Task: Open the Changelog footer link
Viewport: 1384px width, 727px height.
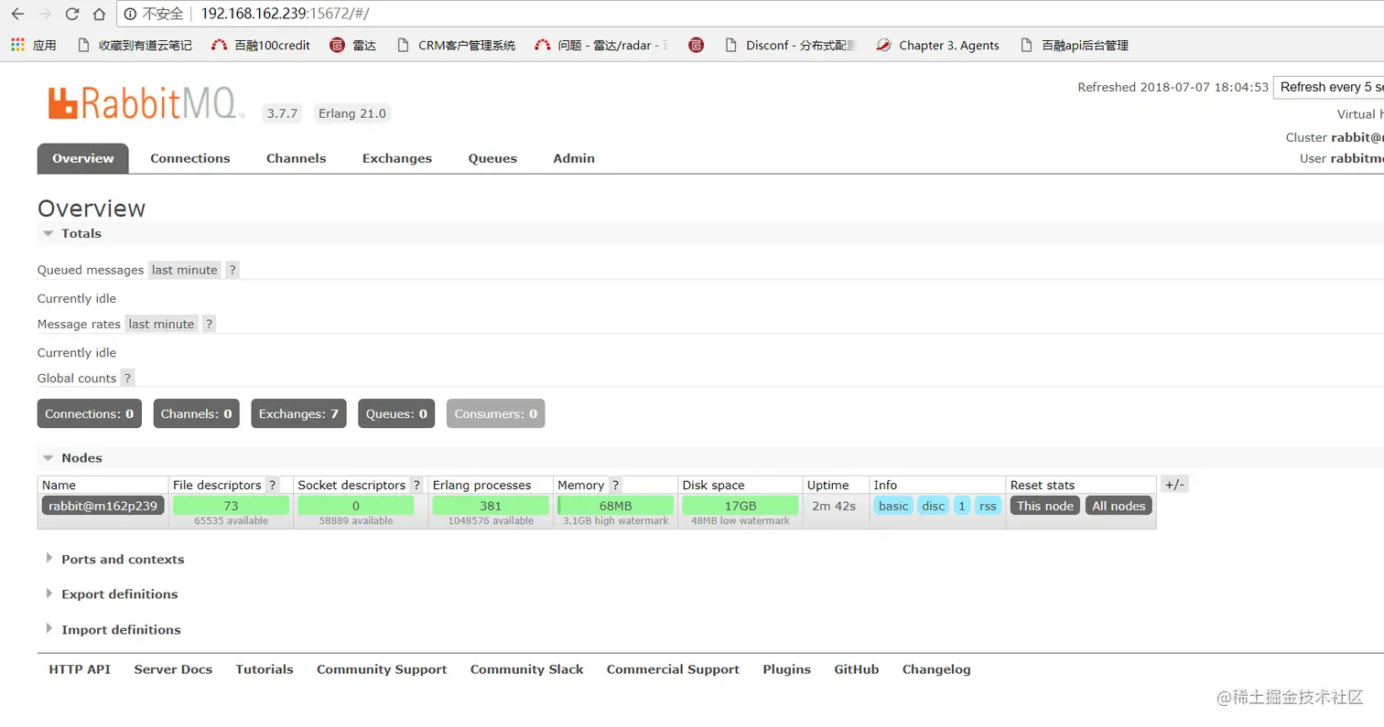Action: (x=936, y=669)
